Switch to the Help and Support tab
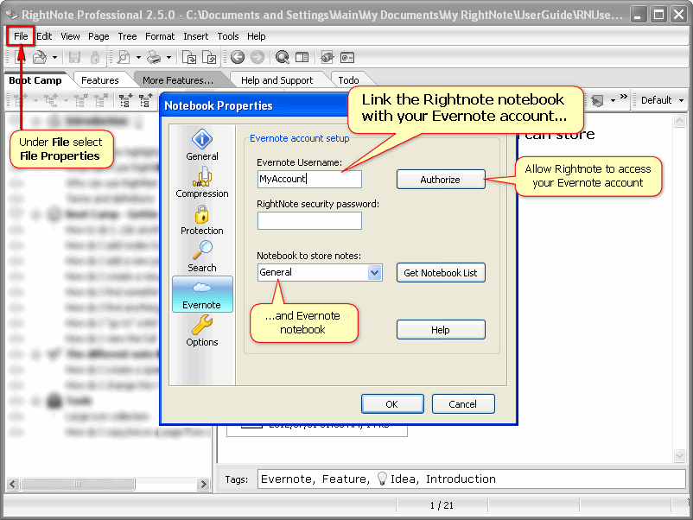693x520 pixels. [277, 80]
